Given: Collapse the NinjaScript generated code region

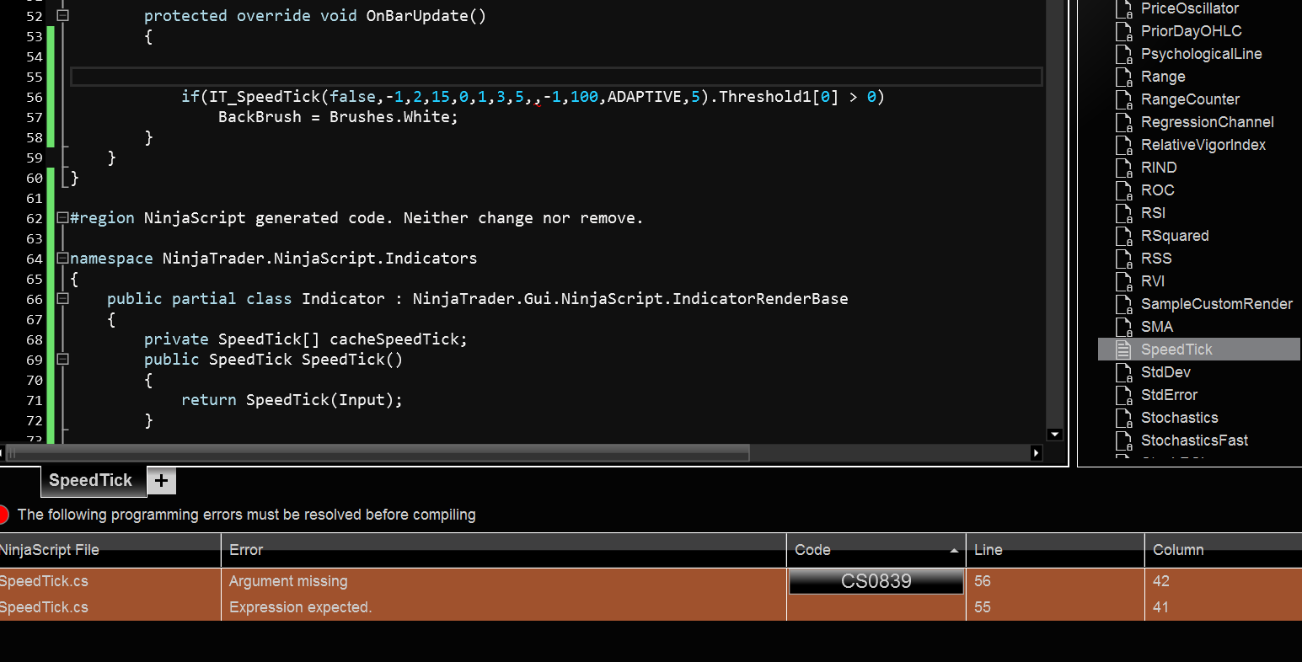Looking at the screenshot, I should 62,217.
